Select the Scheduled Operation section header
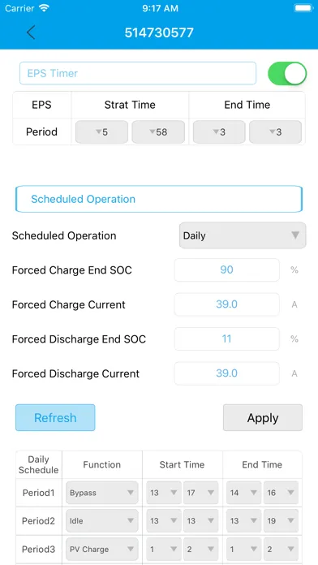Screen dimensions: 318x565 159,199
